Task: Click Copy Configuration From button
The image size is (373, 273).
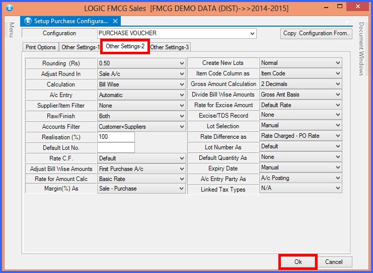Action: pos(316,33)
